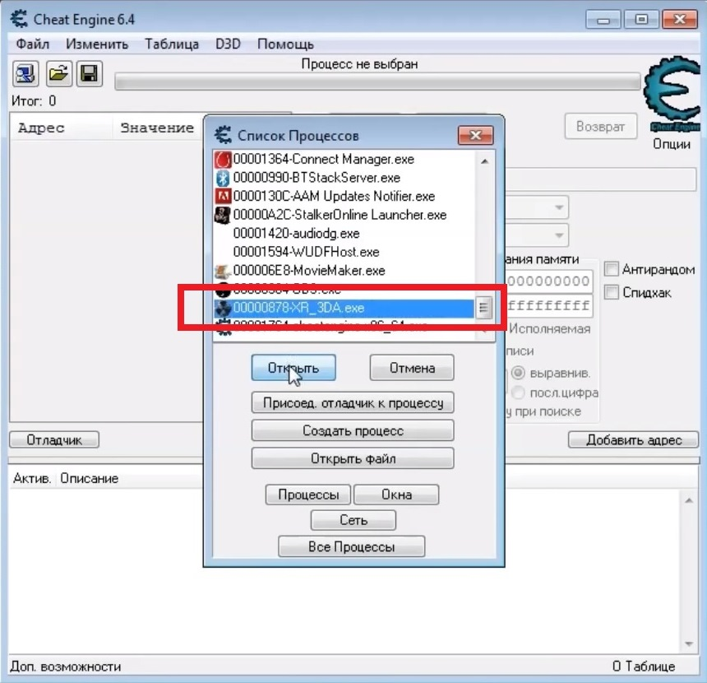Expand the second dropdown below it

(559, 235)
